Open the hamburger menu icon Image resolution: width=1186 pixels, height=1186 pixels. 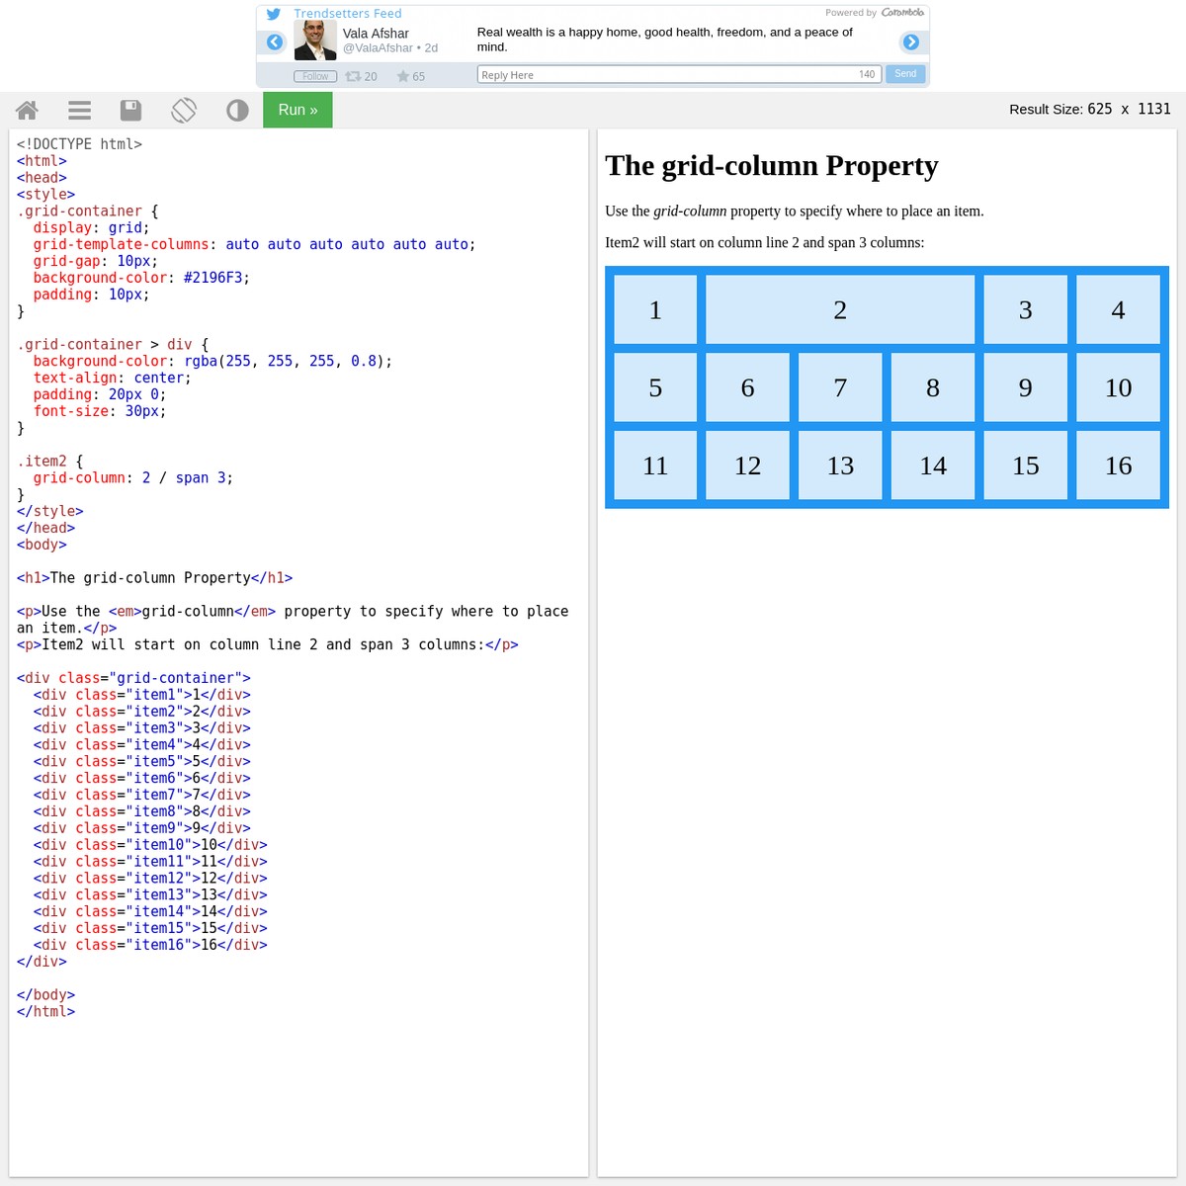click(x=80, y=110)
